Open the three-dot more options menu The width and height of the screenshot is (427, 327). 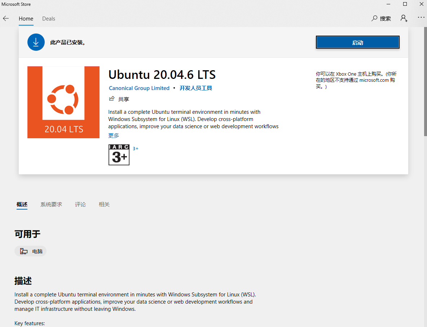pyautogui.click(x=421, y=17)
